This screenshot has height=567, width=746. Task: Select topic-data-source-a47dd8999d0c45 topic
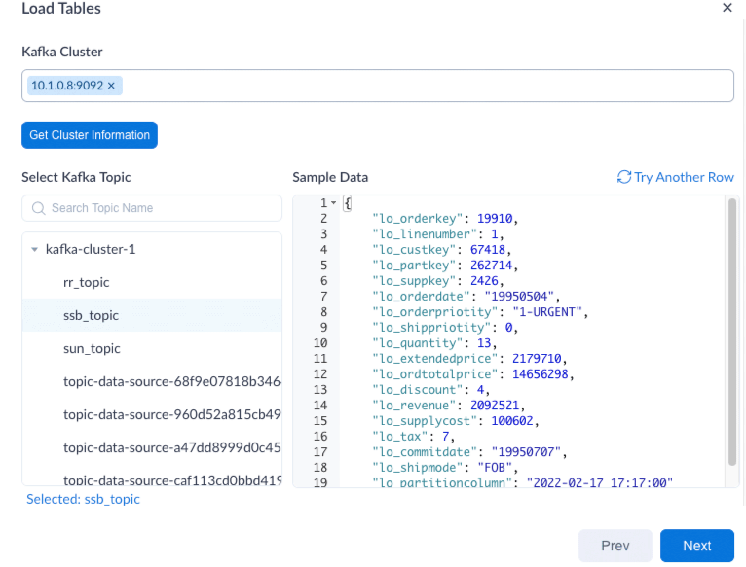click(171, 448)
